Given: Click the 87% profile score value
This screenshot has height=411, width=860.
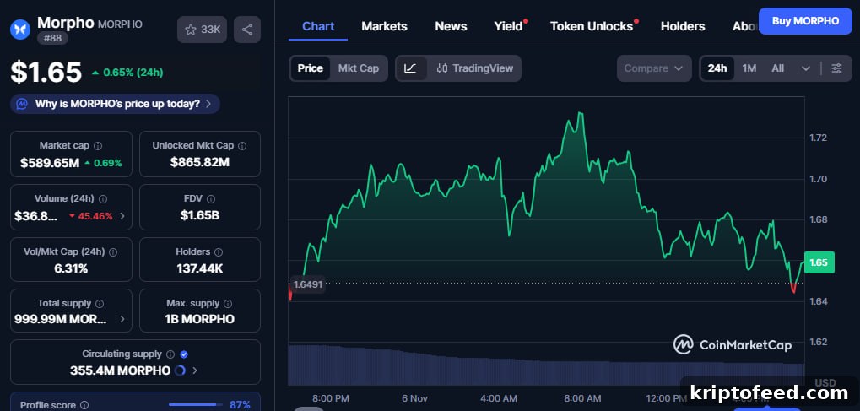Looking at the screenshot, I should coord(240,405).
